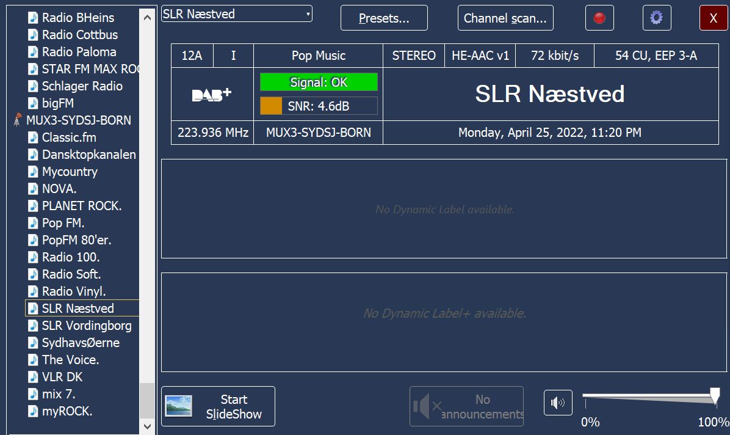Click the No announcements button
Screen dimensions: 730x435
pos(466,406)
